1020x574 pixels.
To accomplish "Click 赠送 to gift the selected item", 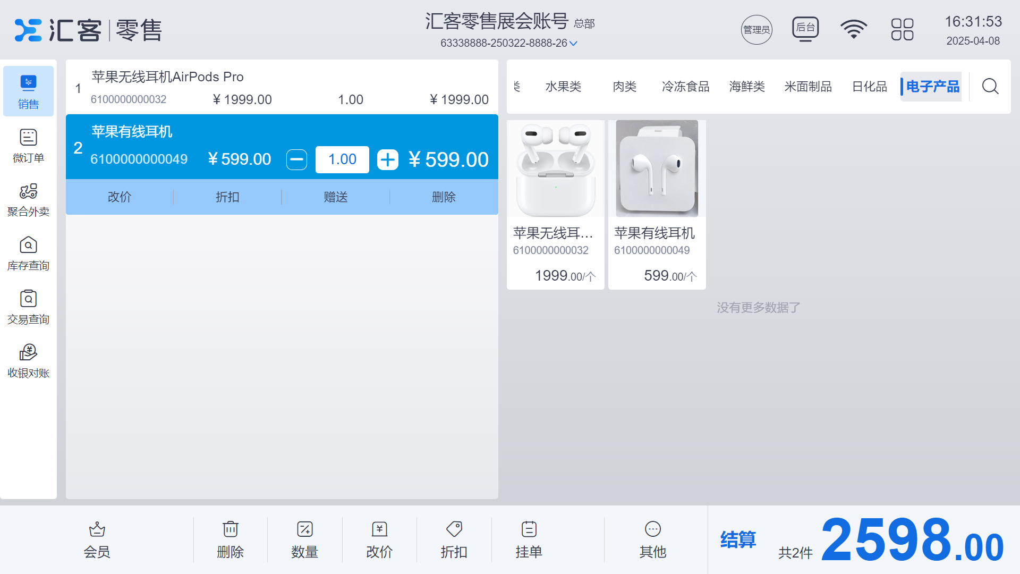I will coord(336,197).
